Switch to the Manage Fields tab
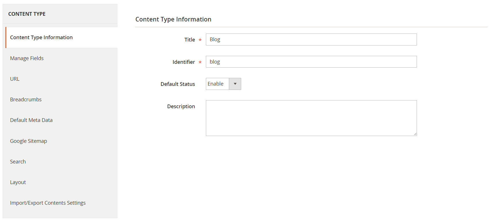The height and width of the screenshot is (221, 491). pyautogui.click(x=27, y=58)
